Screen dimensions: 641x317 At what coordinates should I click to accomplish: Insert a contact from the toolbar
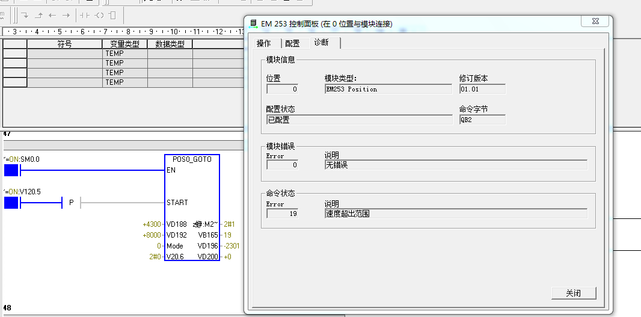point(85,15)
